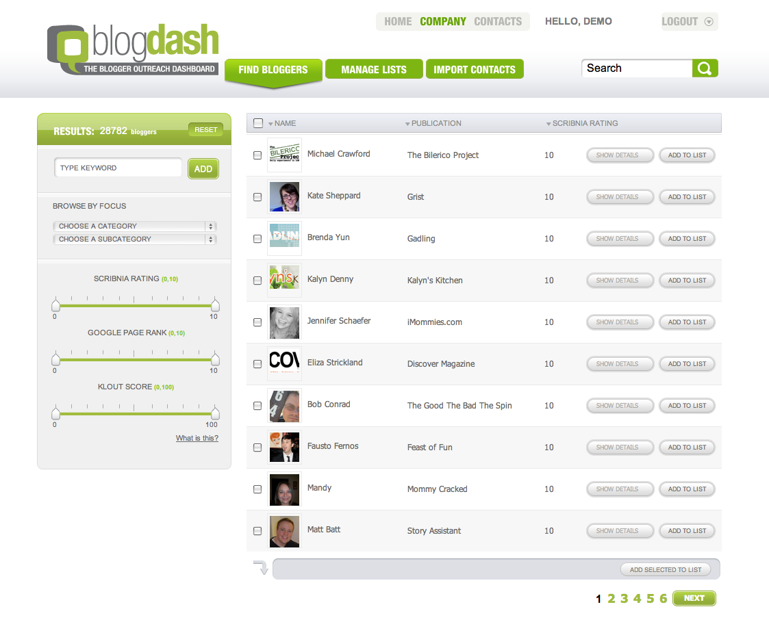Viewport: 769px width, 635px height.
Task: Click the Klout Score slider minimum handle
Action: 56,413
